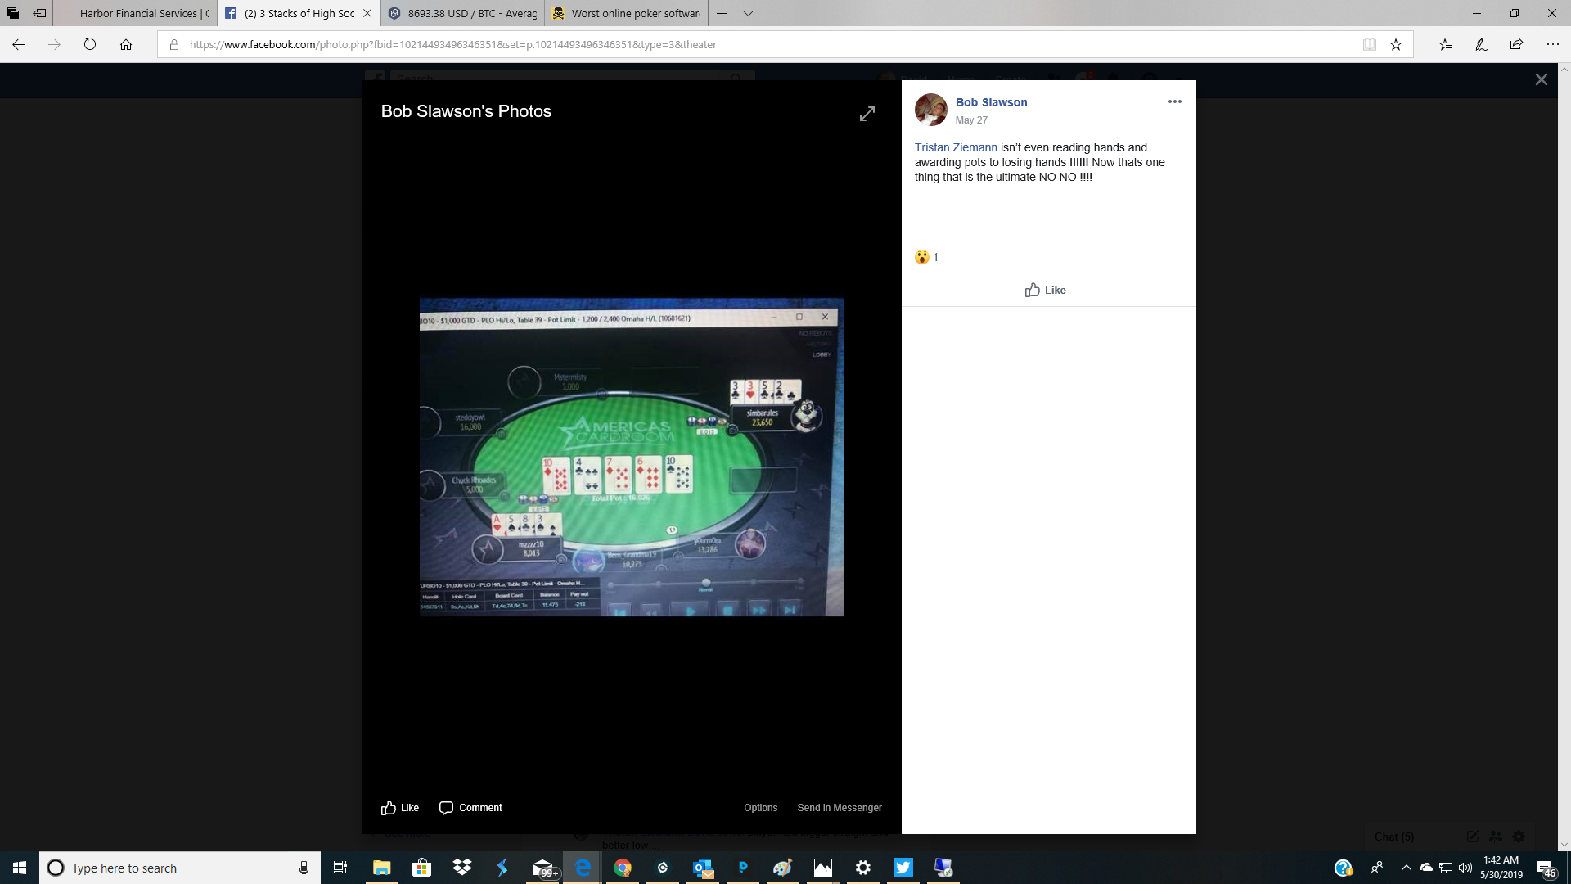Screen dimensions: 1571x884
Task: Open photo Options menu
Action: click(761, 808)
